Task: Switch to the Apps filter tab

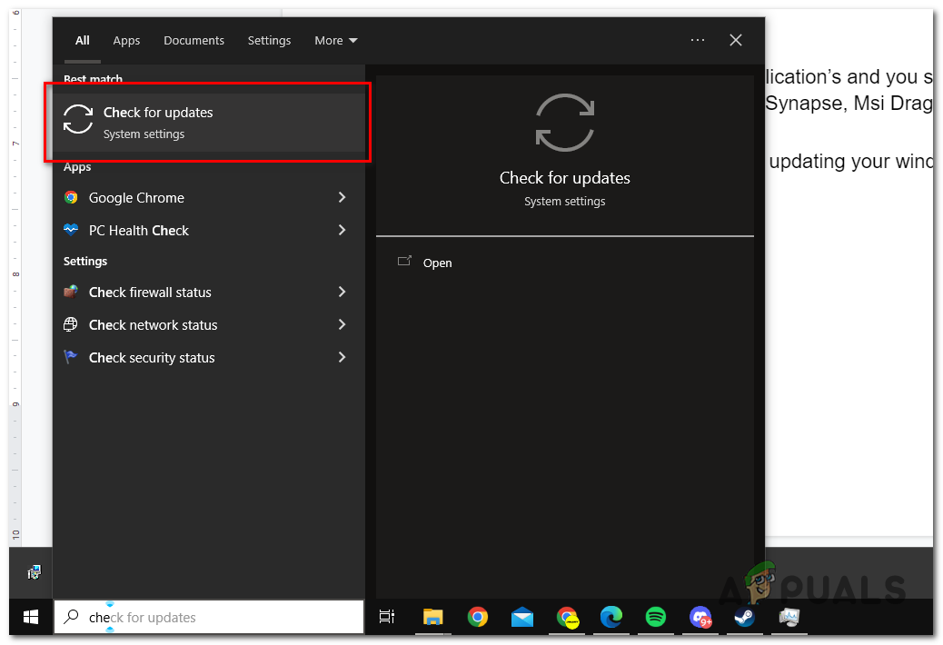Action: (x=126, y=40)
